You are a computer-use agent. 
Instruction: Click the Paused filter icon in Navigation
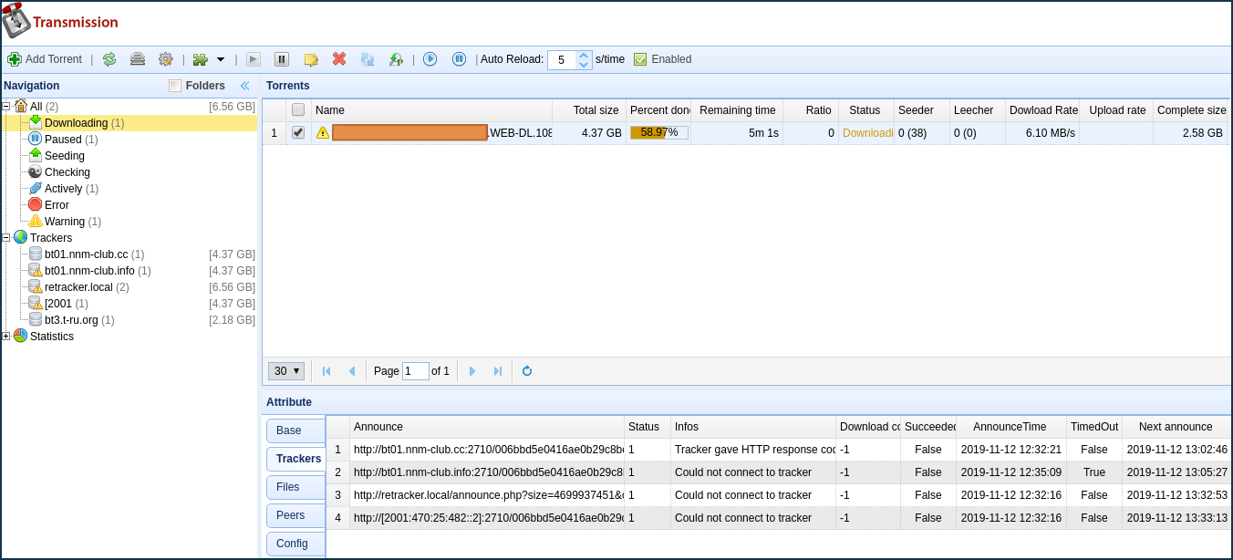pyautogui.click(x=36, y=139)
